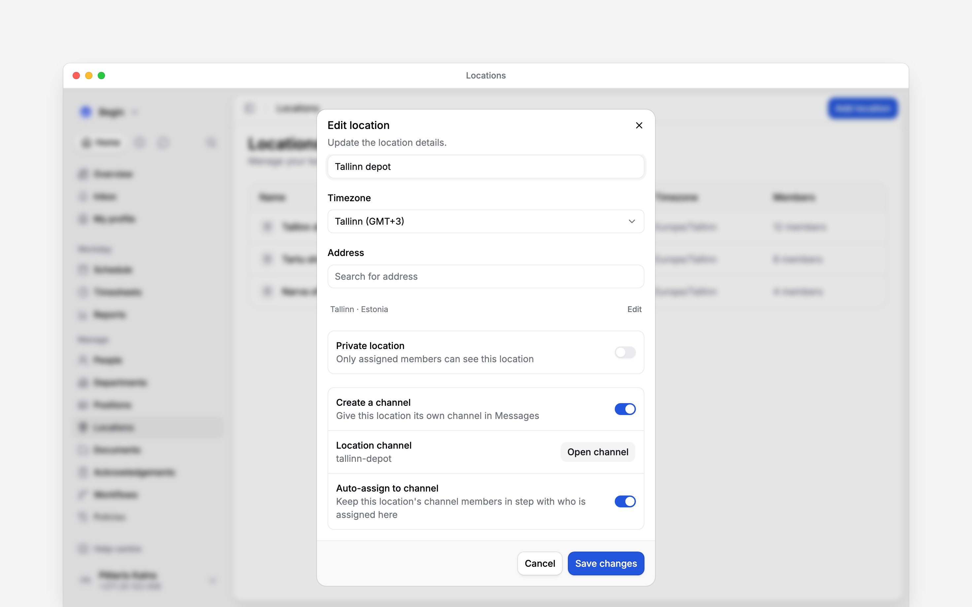Click the yellow minimize window button
The height and width of the screenshot is (607, 972).
pos(89,76)
